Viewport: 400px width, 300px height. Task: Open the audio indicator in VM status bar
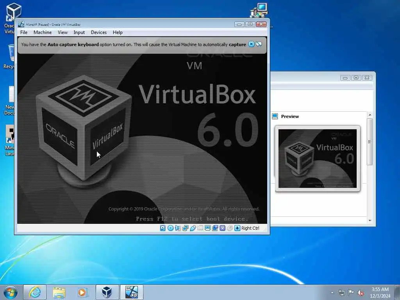[x=178, y=228]
